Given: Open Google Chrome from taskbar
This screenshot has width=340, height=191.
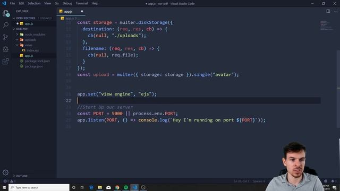Looking at the screenshot, I should click(117, 187).
